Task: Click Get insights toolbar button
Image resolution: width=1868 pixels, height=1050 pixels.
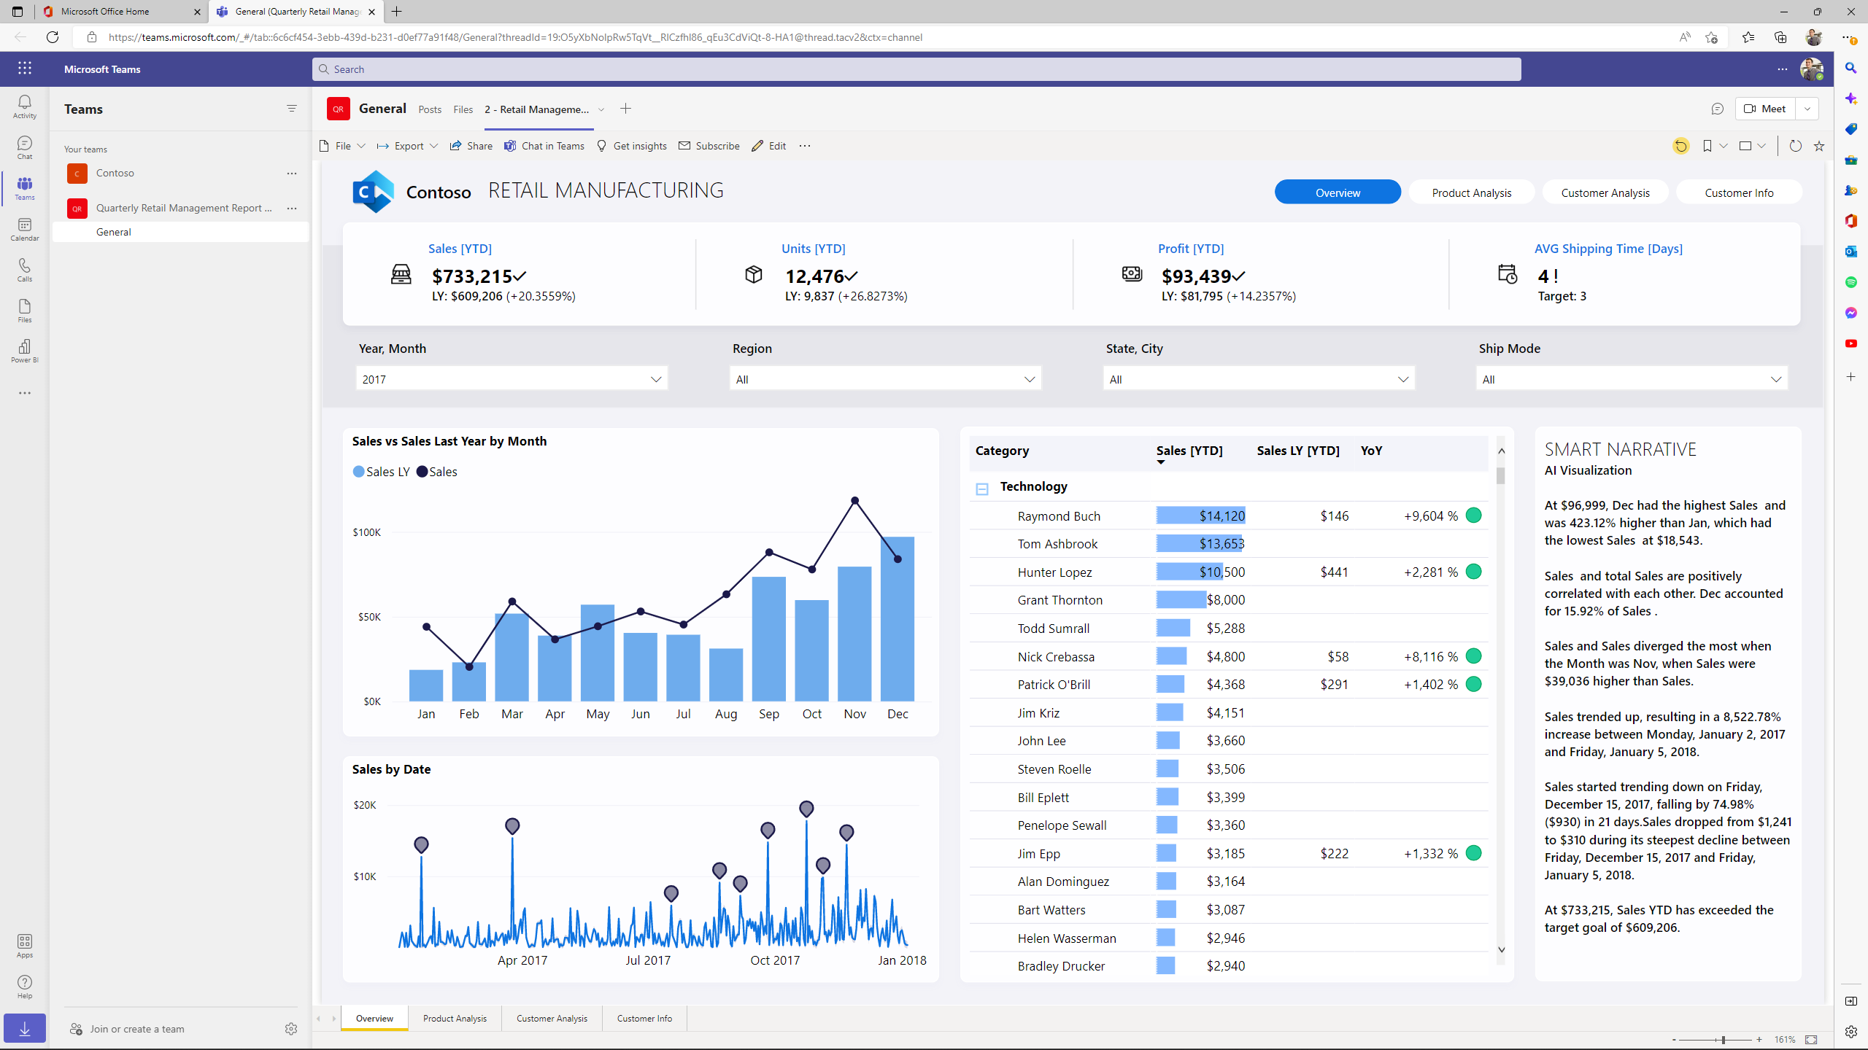Action: [x=631, y=146]
